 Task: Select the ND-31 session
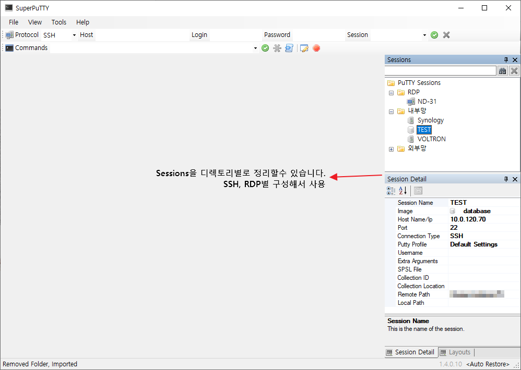(x=427, y=102)
